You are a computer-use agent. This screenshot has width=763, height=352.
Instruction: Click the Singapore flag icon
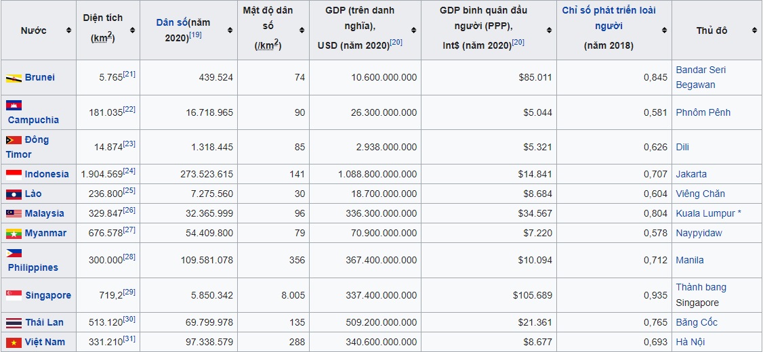coord(14,295)
